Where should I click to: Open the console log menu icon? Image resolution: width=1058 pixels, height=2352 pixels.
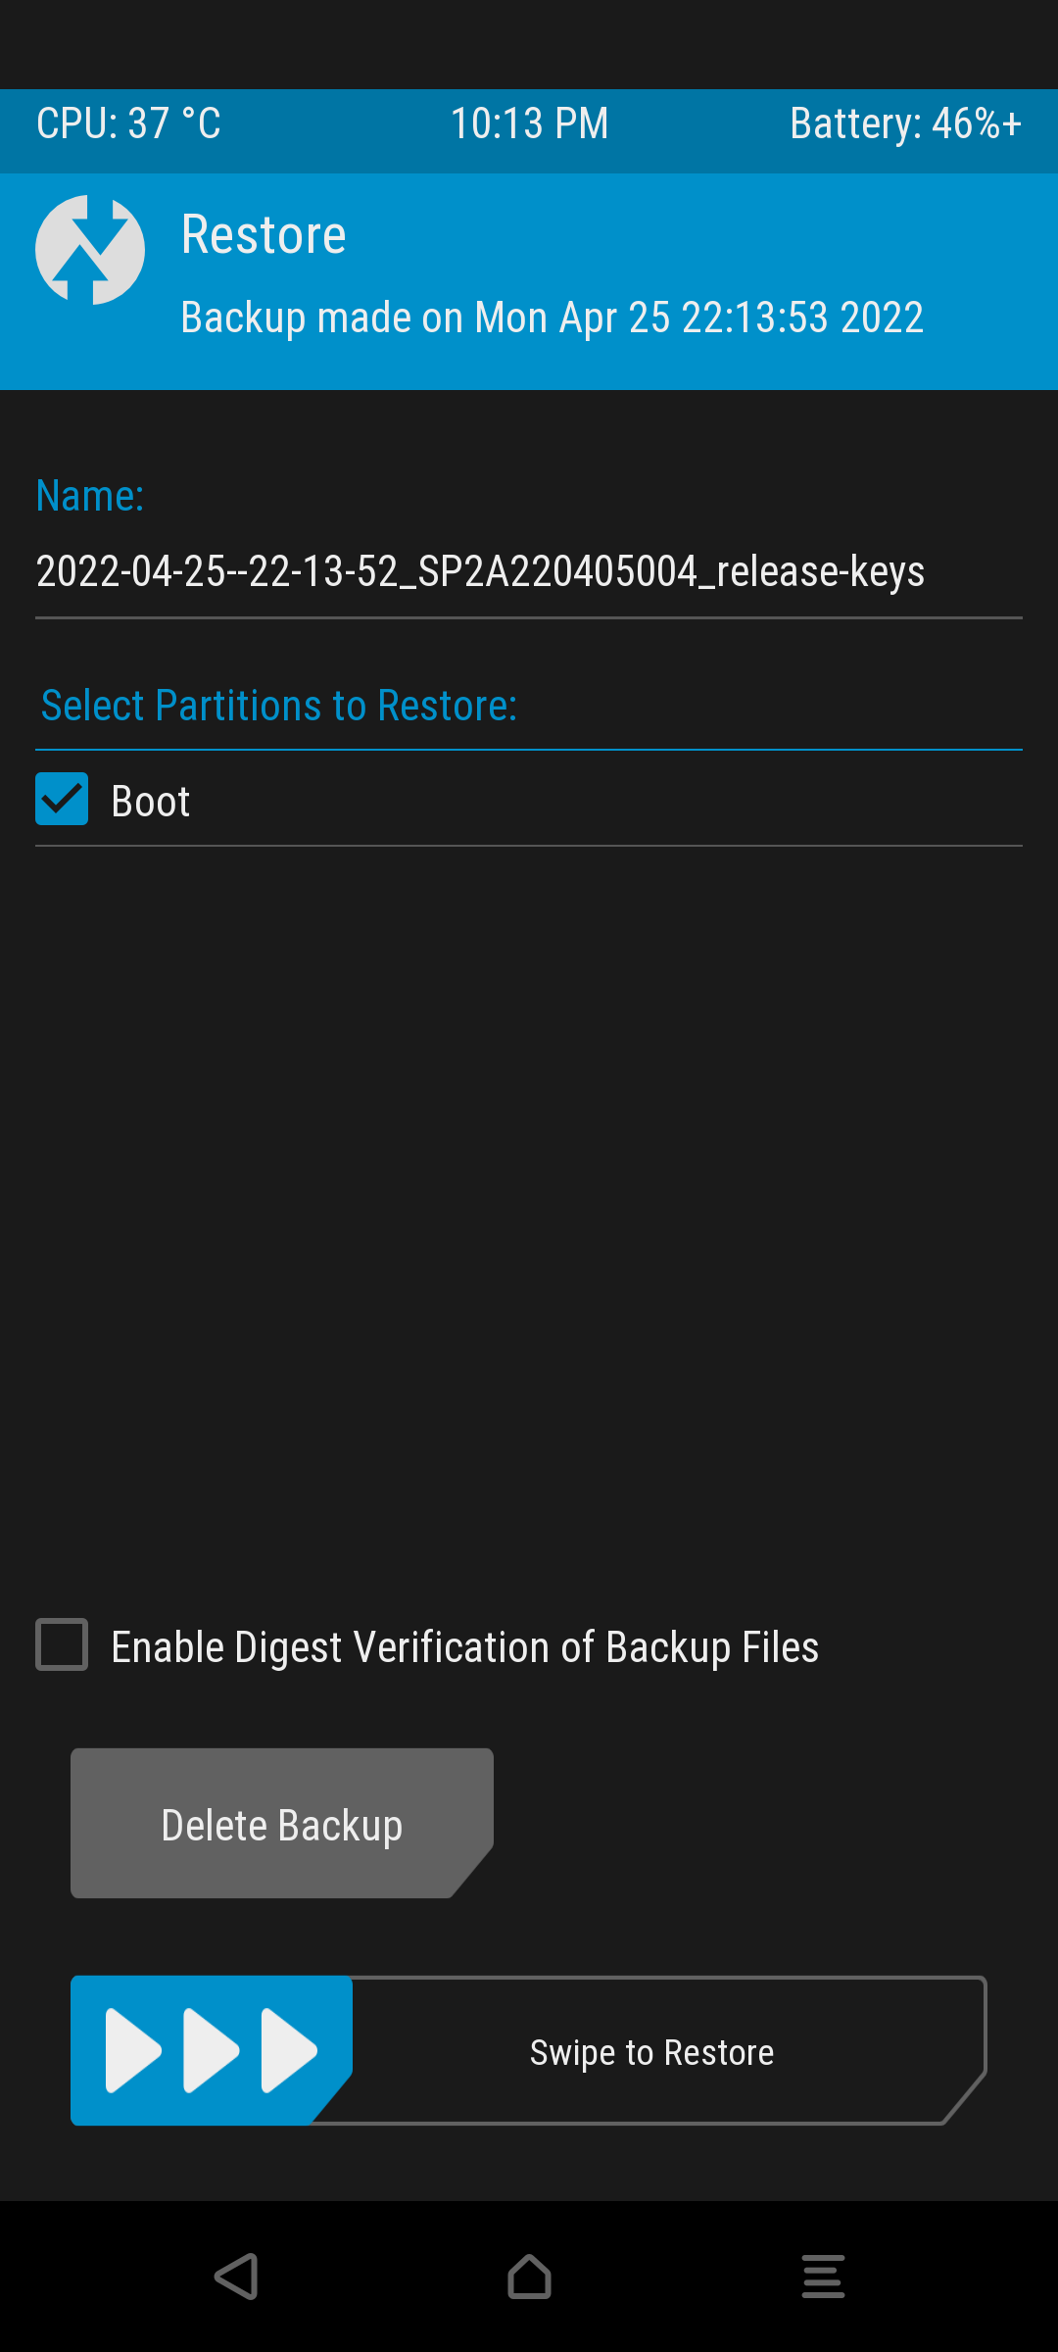pyautogui.click(x=823, y=2276)
